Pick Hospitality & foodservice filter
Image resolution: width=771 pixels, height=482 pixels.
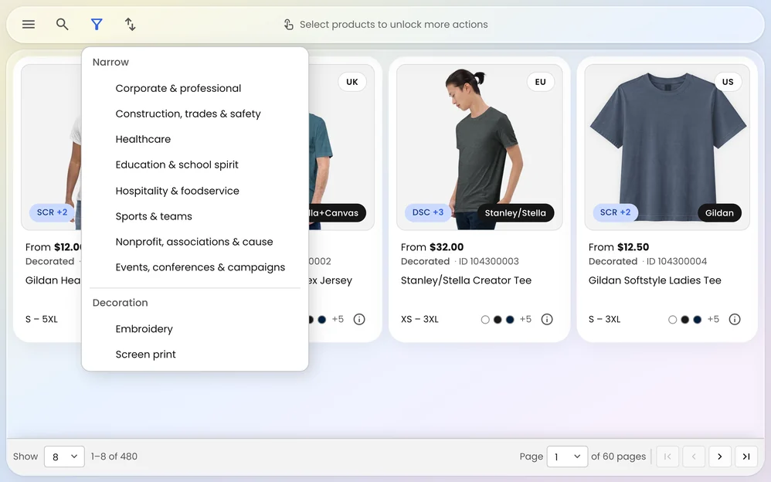click(195, 191)
